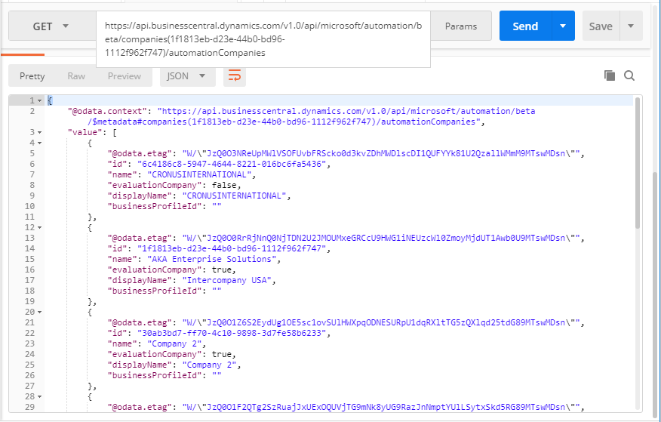Collapse the Company 2 object at line 20

(38, 312)
